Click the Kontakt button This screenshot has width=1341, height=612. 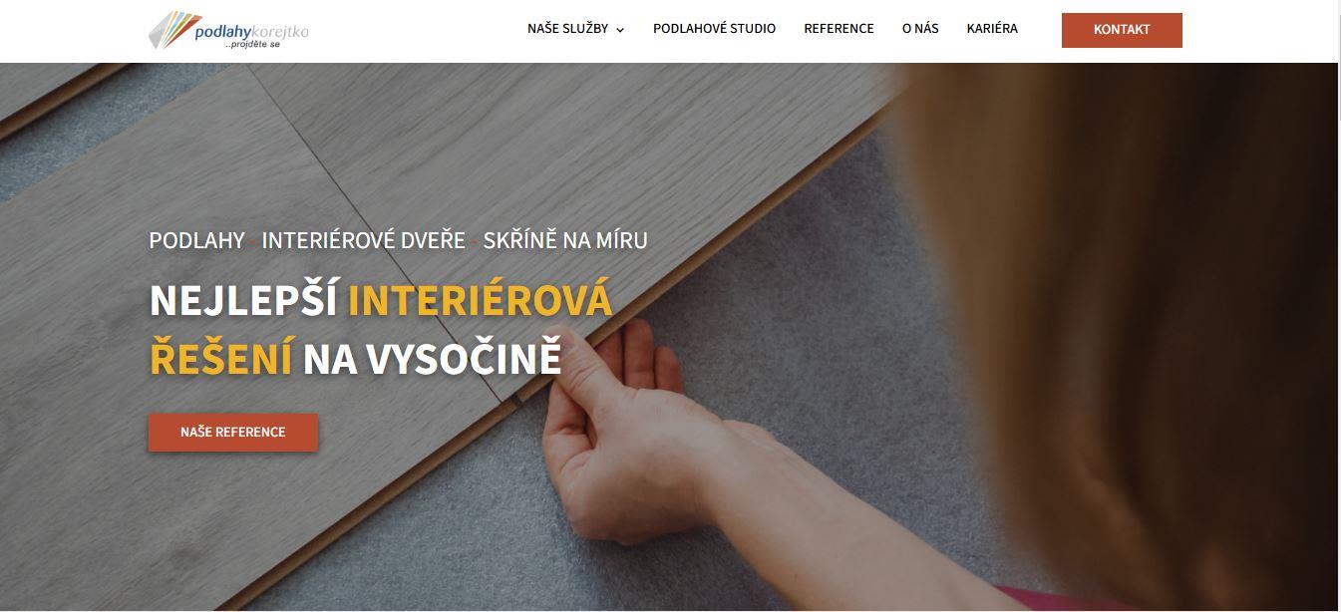pos(1122,30)
